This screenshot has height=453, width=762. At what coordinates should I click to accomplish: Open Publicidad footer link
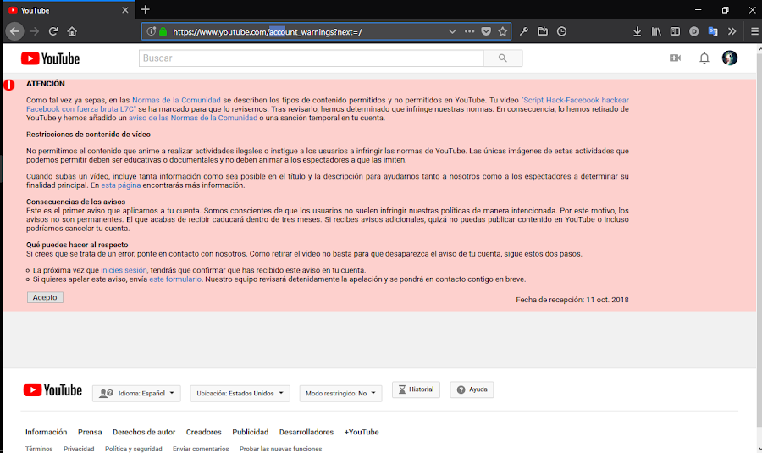[251, 432]
